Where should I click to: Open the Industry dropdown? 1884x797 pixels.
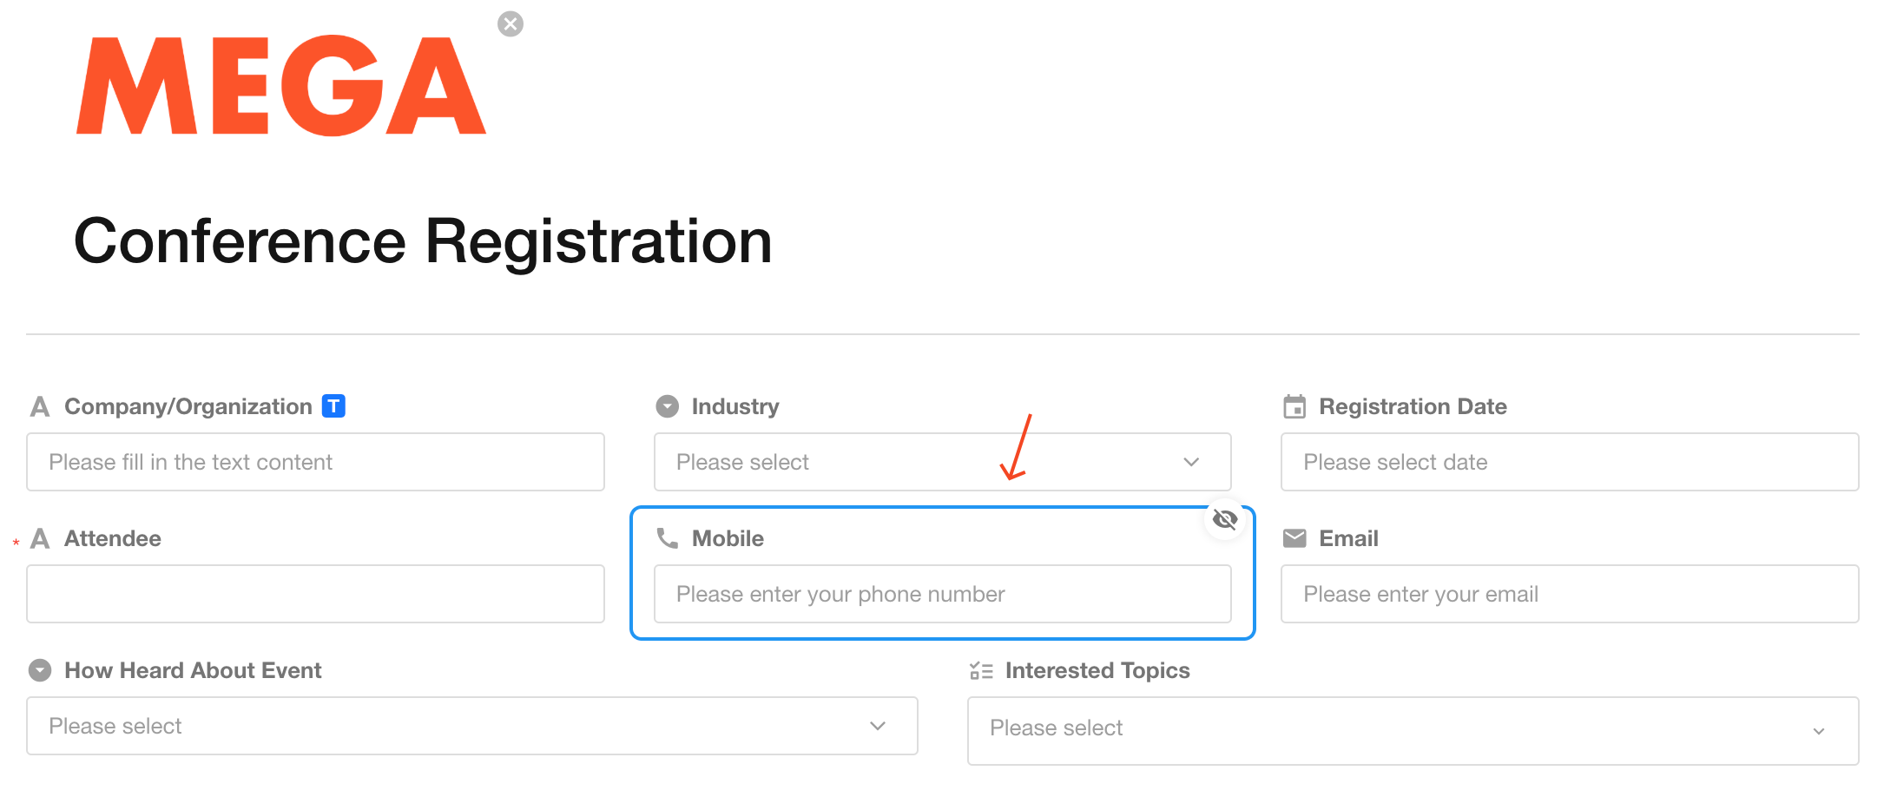(x=942, y=462)
